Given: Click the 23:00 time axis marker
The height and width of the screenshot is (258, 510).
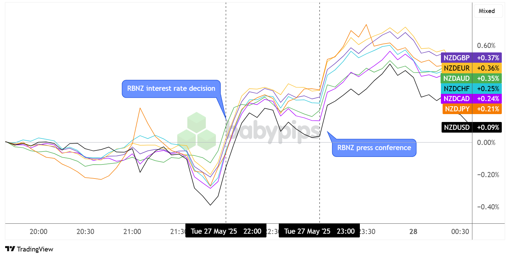Looking at the screenshot, I should 319,231.
